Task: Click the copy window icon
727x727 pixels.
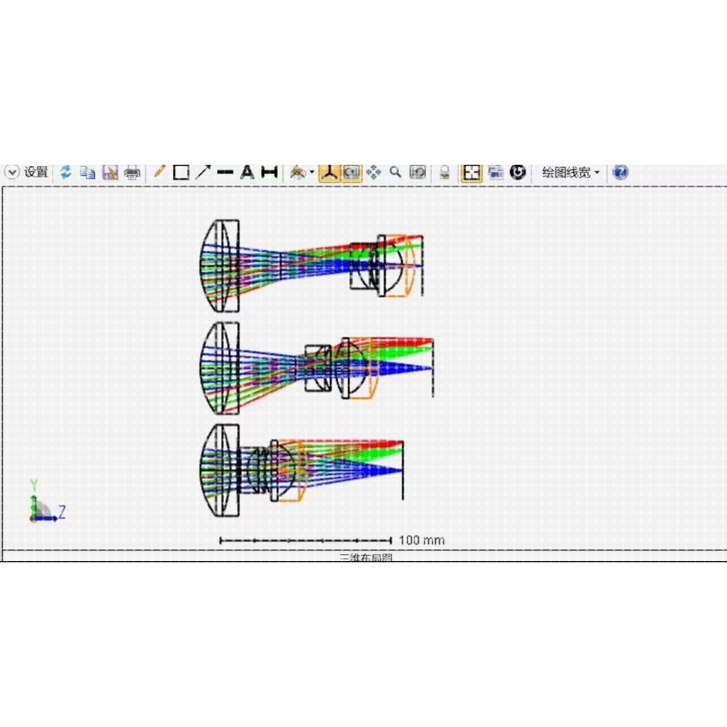Action: 87,173
